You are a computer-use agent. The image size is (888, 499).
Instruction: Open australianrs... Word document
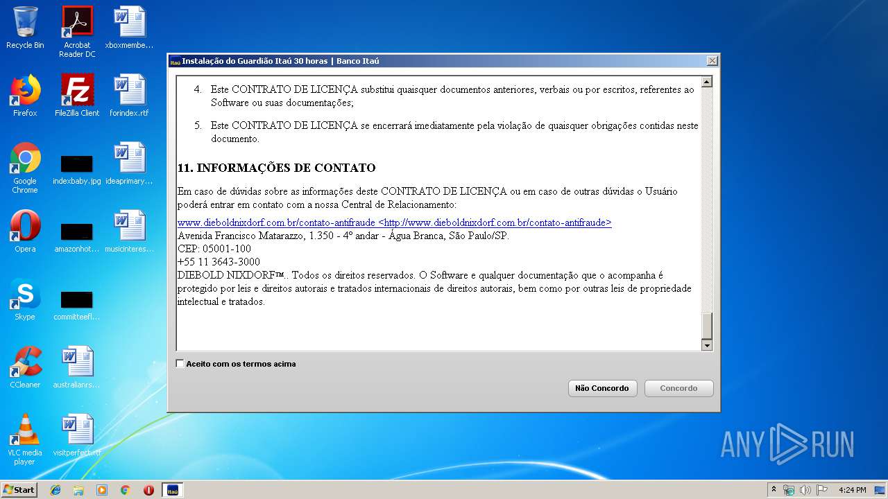(77, 367)
